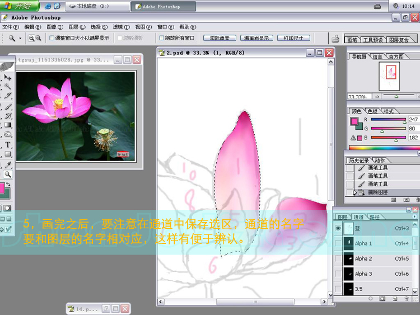Show the Alpha 3 channel visibility box
Image resolution: width=420 pixels, height=315 pixels.
338,274
